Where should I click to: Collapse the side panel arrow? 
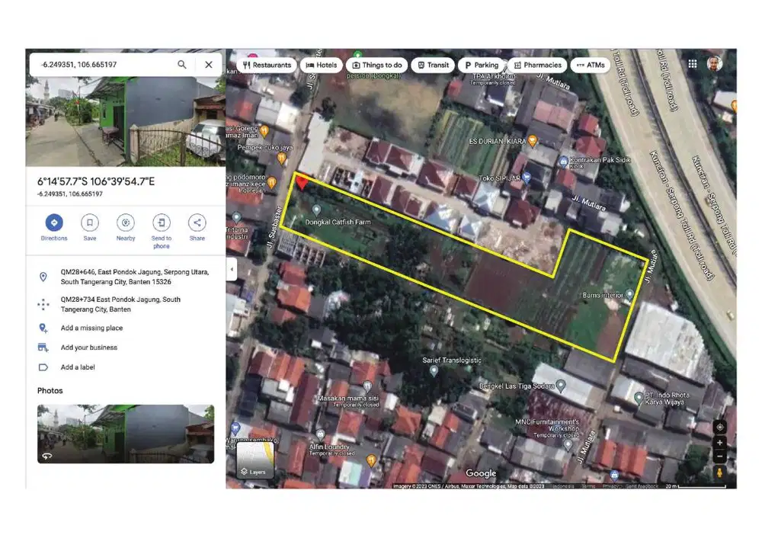[232, 269]
